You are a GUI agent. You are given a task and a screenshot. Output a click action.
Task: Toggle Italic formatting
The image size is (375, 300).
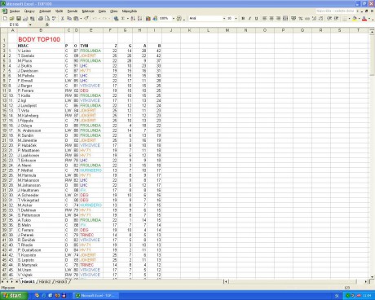pos(249,19)
